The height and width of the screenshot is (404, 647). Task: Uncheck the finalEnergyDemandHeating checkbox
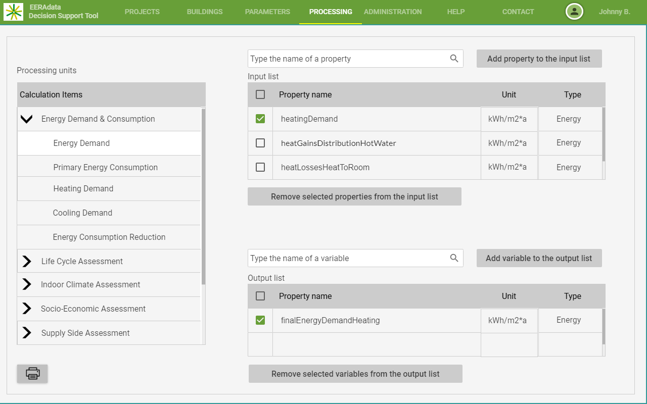click(x=260, y=320)
